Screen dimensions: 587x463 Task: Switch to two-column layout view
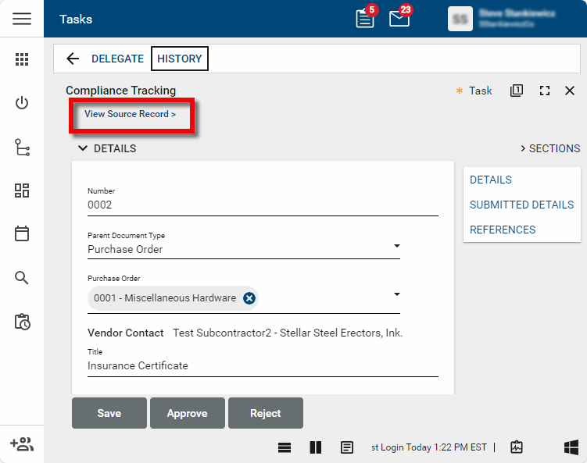pyautogui.click(x=316, y=447)
